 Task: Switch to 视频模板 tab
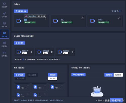tap(109, 75)
